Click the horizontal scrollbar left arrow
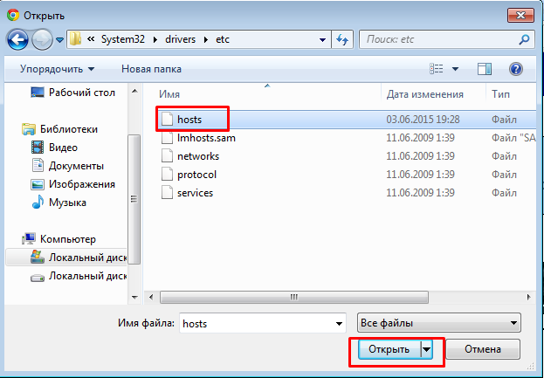The width and height of the screenshot is (544, 378). coord(151,297)
